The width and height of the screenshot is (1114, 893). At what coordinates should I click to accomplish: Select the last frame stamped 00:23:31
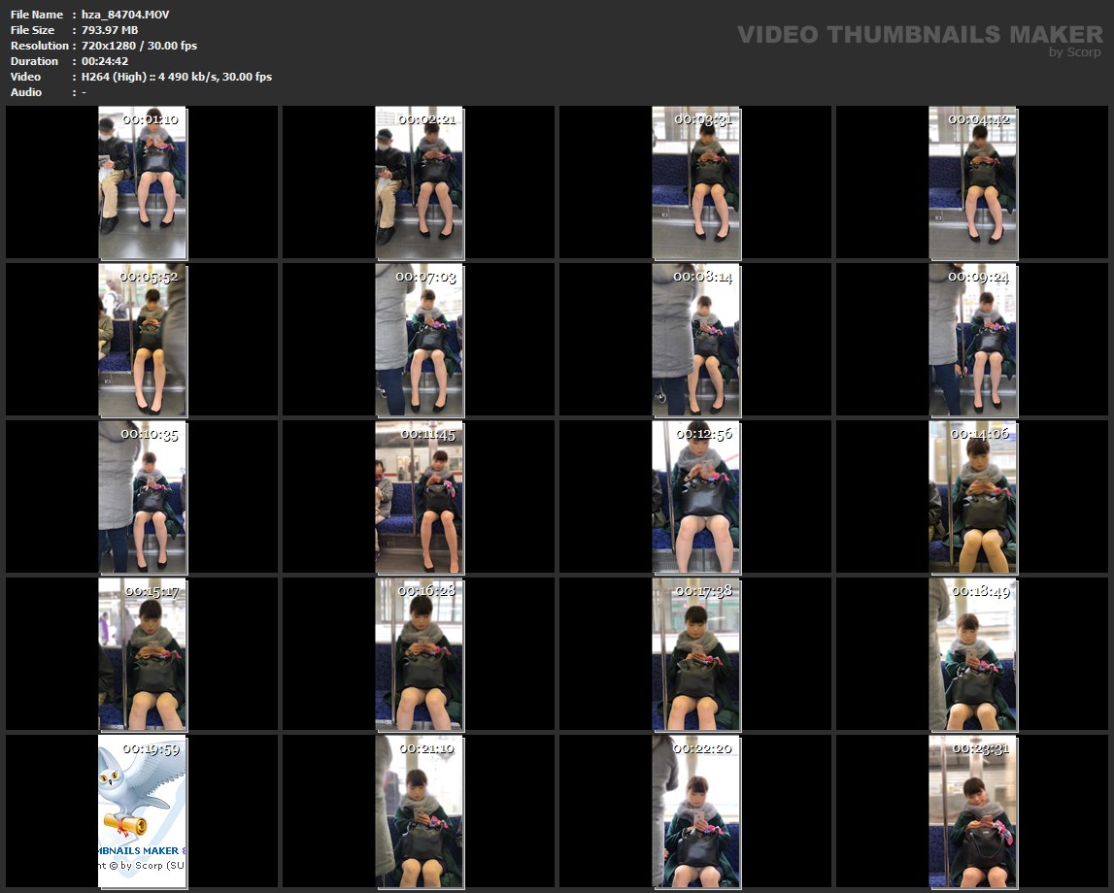tap(972, 811)
